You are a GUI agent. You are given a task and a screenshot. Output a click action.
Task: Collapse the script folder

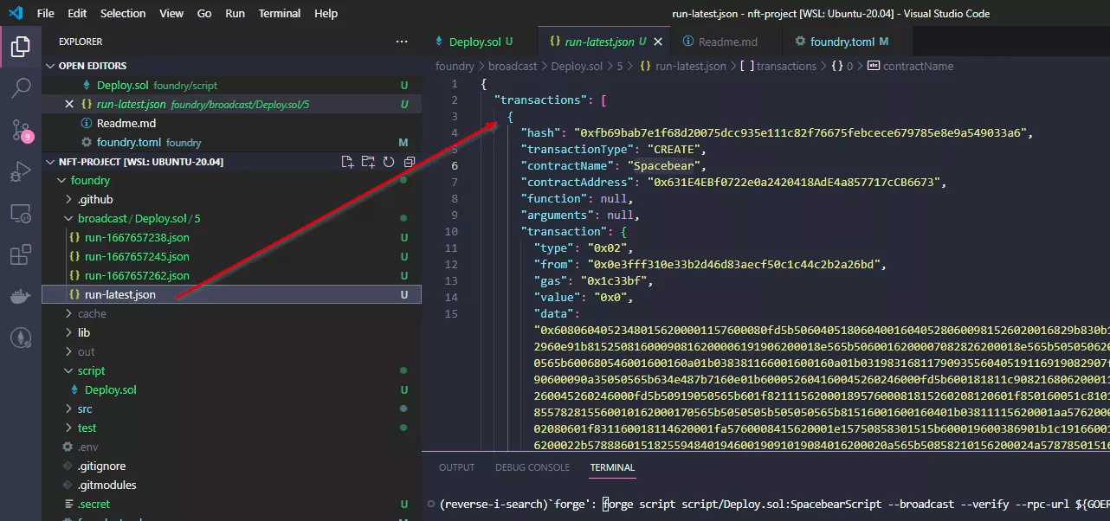[x=69, y=370]
